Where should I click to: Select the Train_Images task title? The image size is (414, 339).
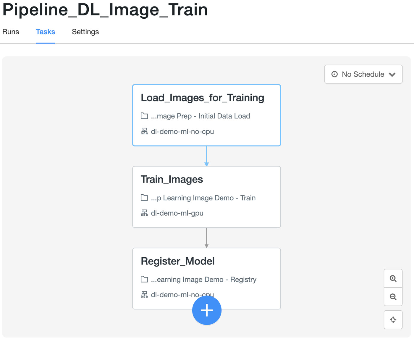172,179
